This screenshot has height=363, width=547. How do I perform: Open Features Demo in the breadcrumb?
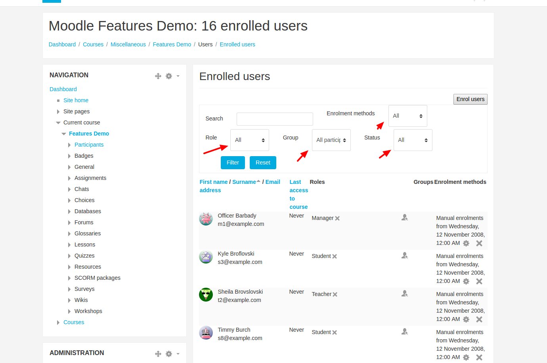(x=172, y=44)
